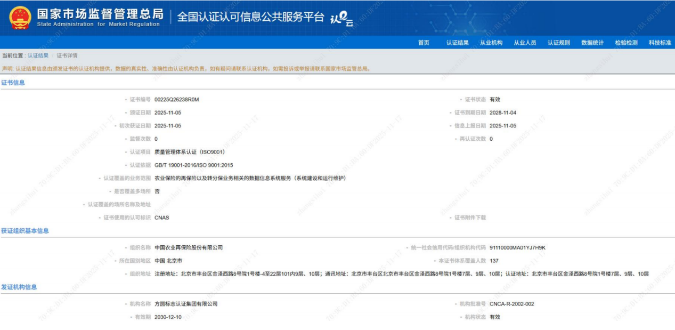Open the 从业人员 navigation item
The width and height of the screenshot is (675, 330).
pyautogui.click(x=525, y=43)
